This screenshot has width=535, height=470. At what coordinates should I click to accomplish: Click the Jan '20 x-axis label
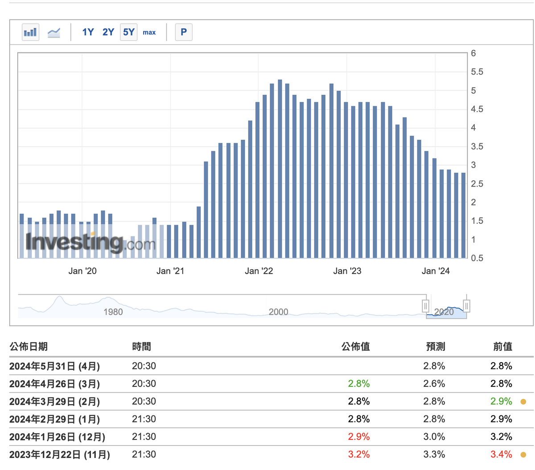(x=82, y=271)
